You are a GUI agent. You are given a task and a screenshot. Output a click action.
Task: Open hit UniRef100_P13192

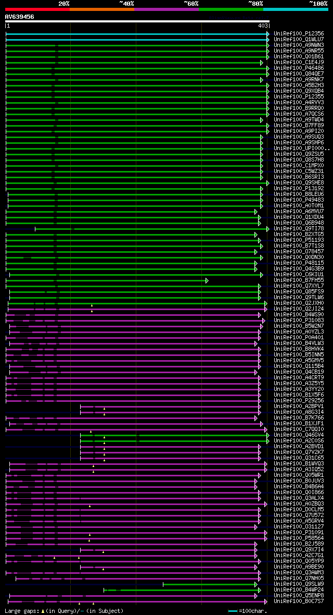point(299,188)
